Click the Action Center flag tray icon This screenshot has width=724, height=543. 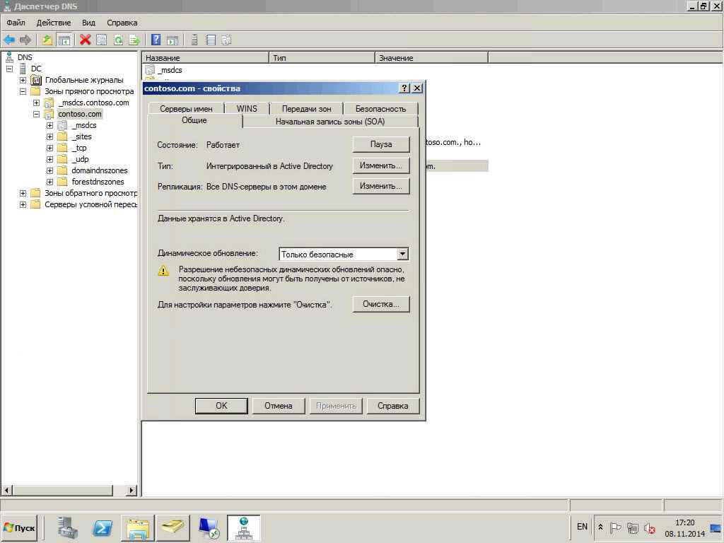point(615,527)
